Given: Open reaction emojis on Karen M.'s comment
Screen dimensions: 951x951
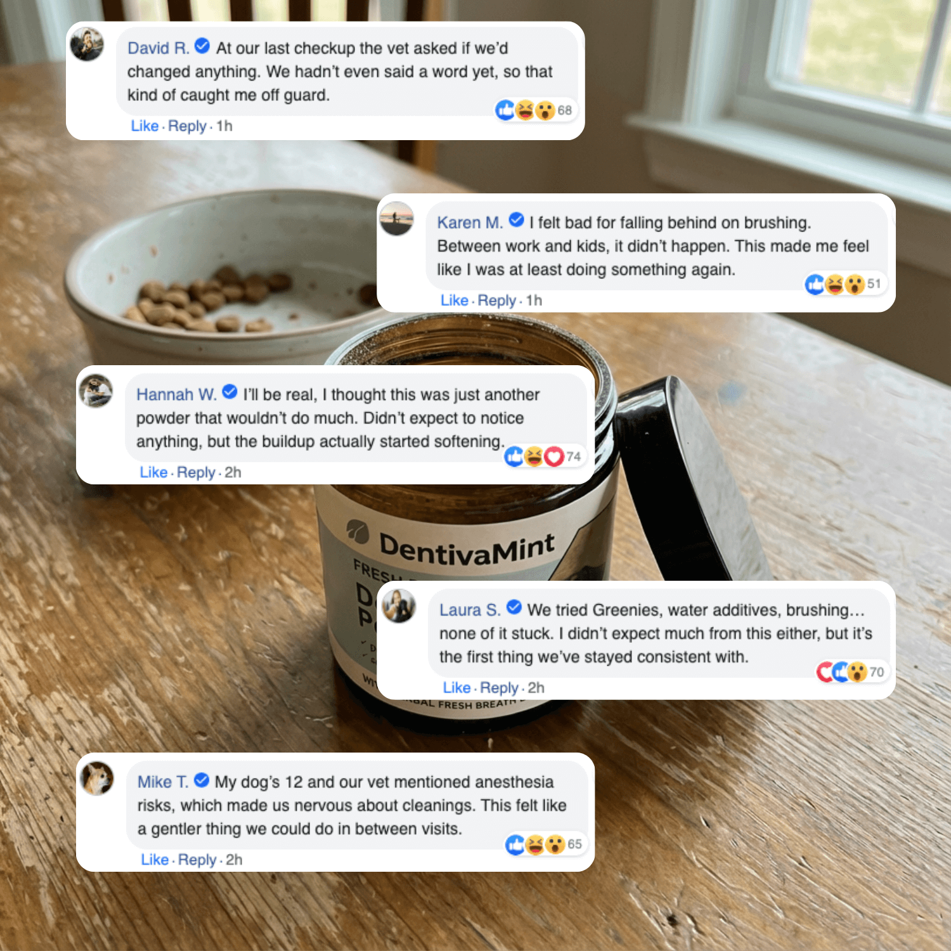Looking at the screenshot, I should 844,285.
